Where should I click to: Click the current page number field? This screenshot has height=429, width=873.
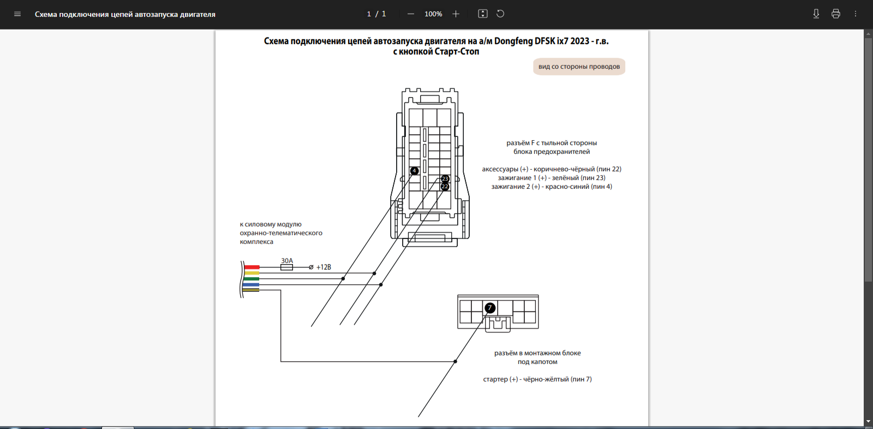(x=369, y=14)
